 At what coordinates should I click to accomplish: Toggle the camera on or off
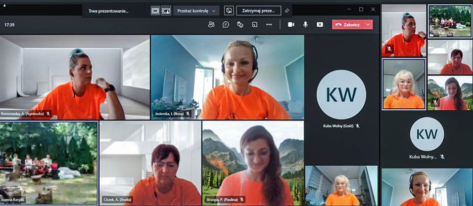point(291,24)
